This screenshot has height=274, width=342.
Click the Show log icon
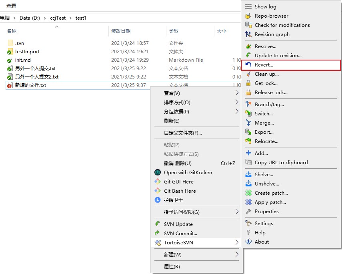[248, 7]
